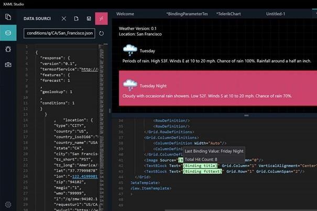
Task: Click the vertical splitter handle beside JSON editor
Action: tap(110, 111)
